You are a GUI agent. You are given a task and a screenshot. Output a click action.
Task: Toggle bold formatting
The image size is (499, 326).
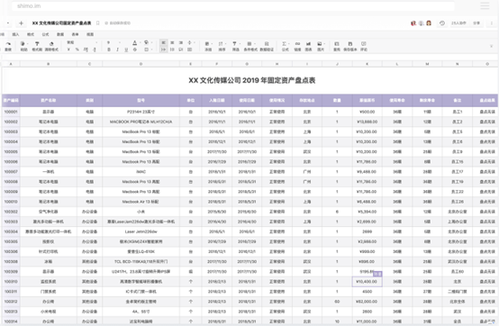tap(109, 50)
